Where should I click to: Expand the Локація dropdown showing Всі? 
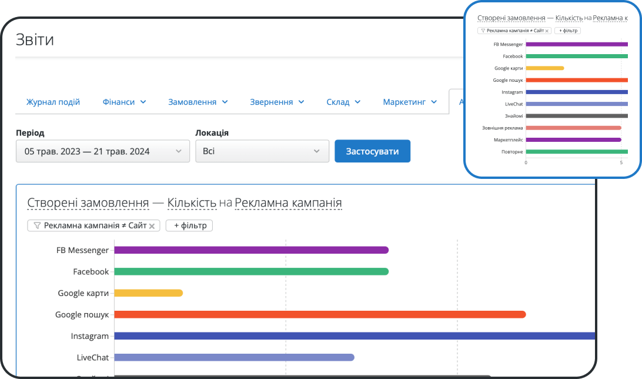point(262,151)
